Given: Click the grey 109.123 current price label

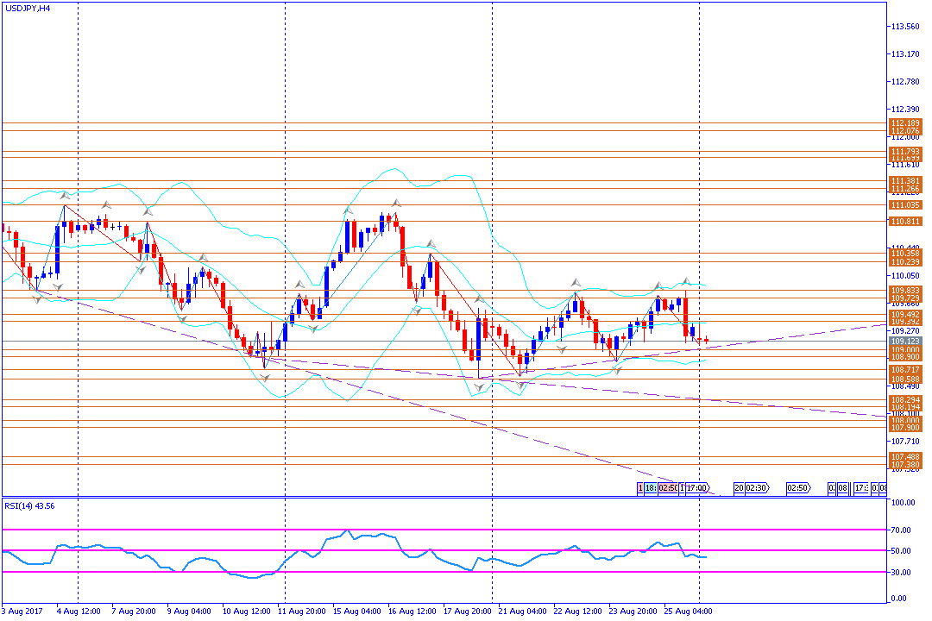Looking at the screenshot, I should [905, 341].
